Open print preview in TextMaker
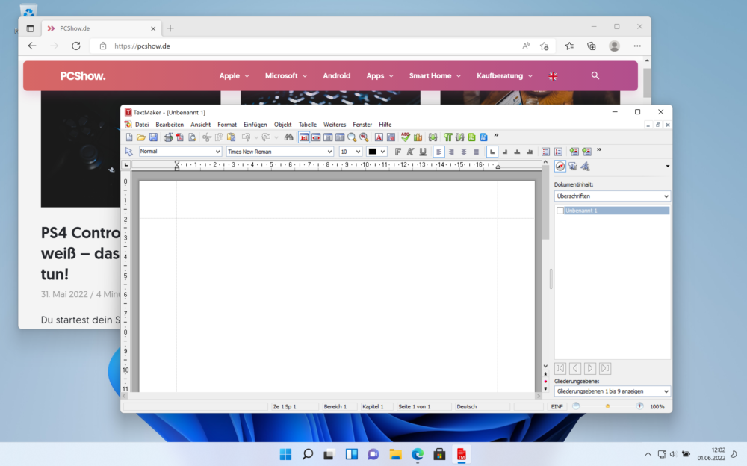Screen dimensions: 747x466 (x=192, y=137)
